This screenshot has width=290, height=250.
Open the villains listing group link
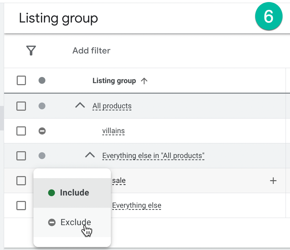pos(113,131)
